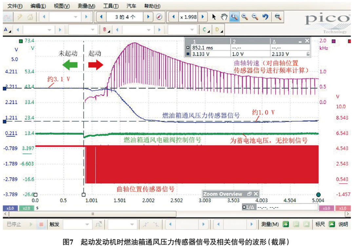
Task: Click the upper blue signal ruler handle on left axis
Action: click(5, 88)
